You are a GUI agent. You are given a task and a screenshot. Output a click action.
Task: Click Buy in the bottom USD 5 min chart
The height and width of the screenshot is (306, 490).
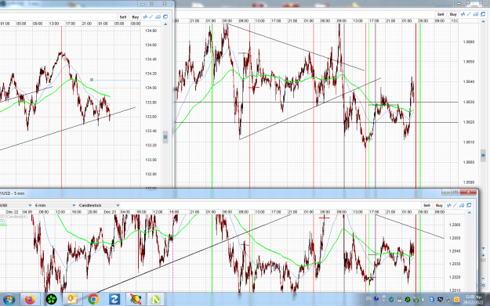point(439,205)
